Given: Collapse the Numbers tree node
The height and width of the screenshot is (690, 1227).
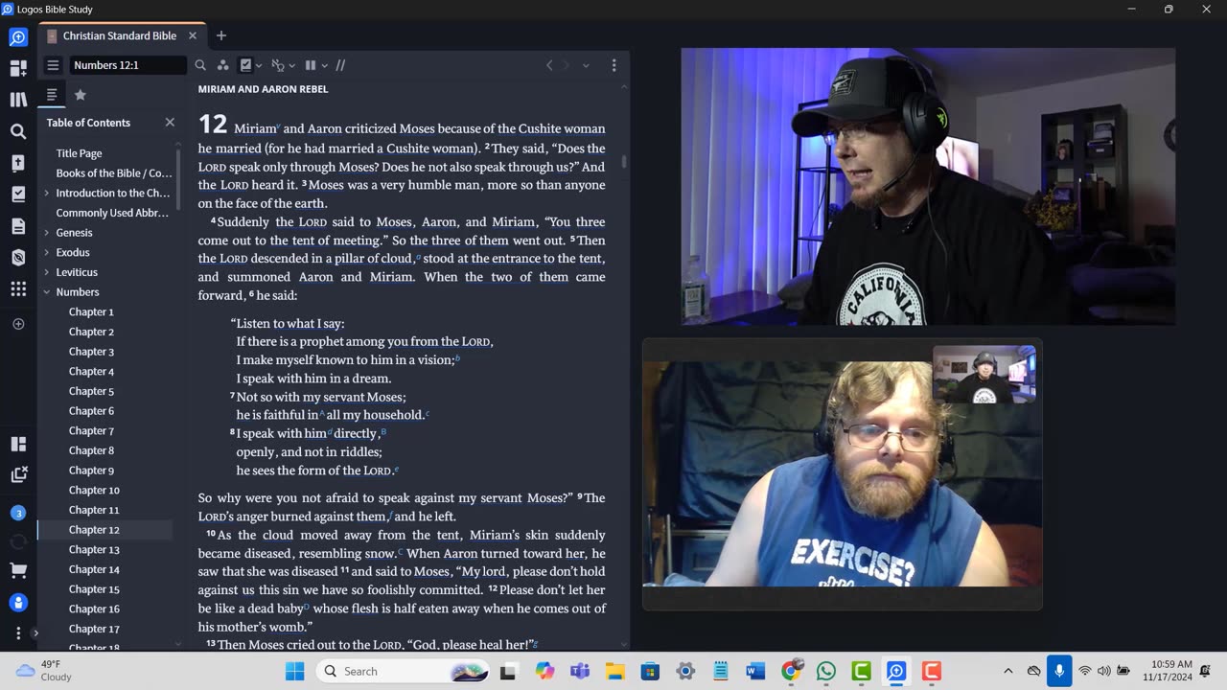Looking at the screenshot, I should click(46, 292).
